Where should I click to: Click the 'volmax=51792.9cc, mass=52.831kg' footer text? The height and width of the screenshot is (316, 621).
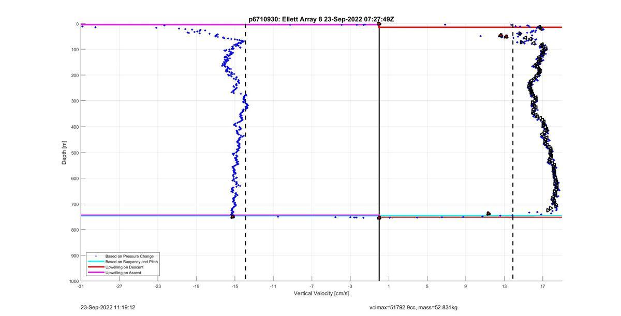click(413, 307)
